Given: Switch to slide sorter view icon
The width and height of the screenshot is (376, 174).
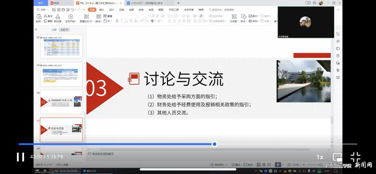Looking at the screenshot, I should click(x=264, y=165).
